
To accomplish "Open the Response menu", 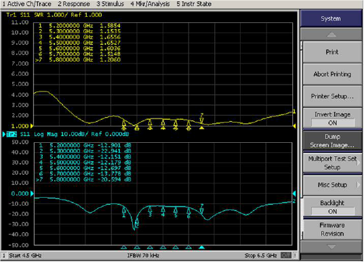I will tap(74, 4).
